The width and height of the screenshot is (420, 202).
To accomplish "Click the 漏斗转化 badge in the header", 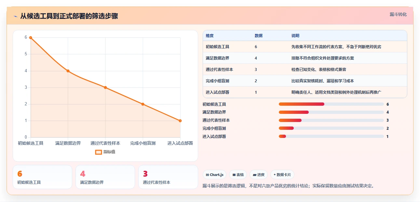I will pyautogui.click(x=398, y=14).
